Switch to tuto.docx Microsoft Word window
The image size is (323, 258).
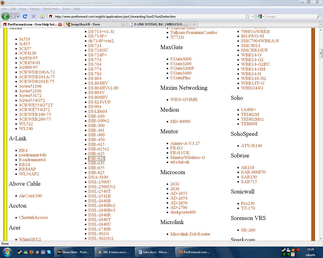tap(154, 252)
